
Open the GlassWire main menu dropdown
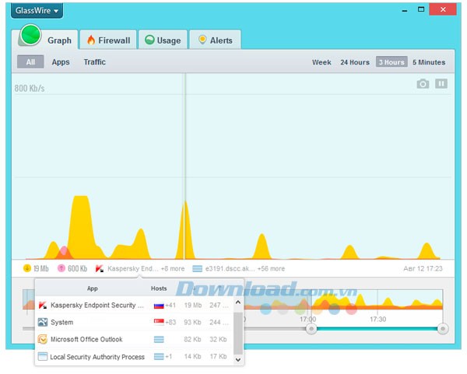coord(37,11)
